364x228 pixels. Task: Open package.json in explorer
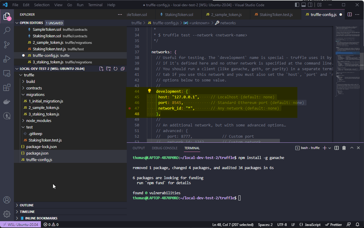(x=37, y=153)
